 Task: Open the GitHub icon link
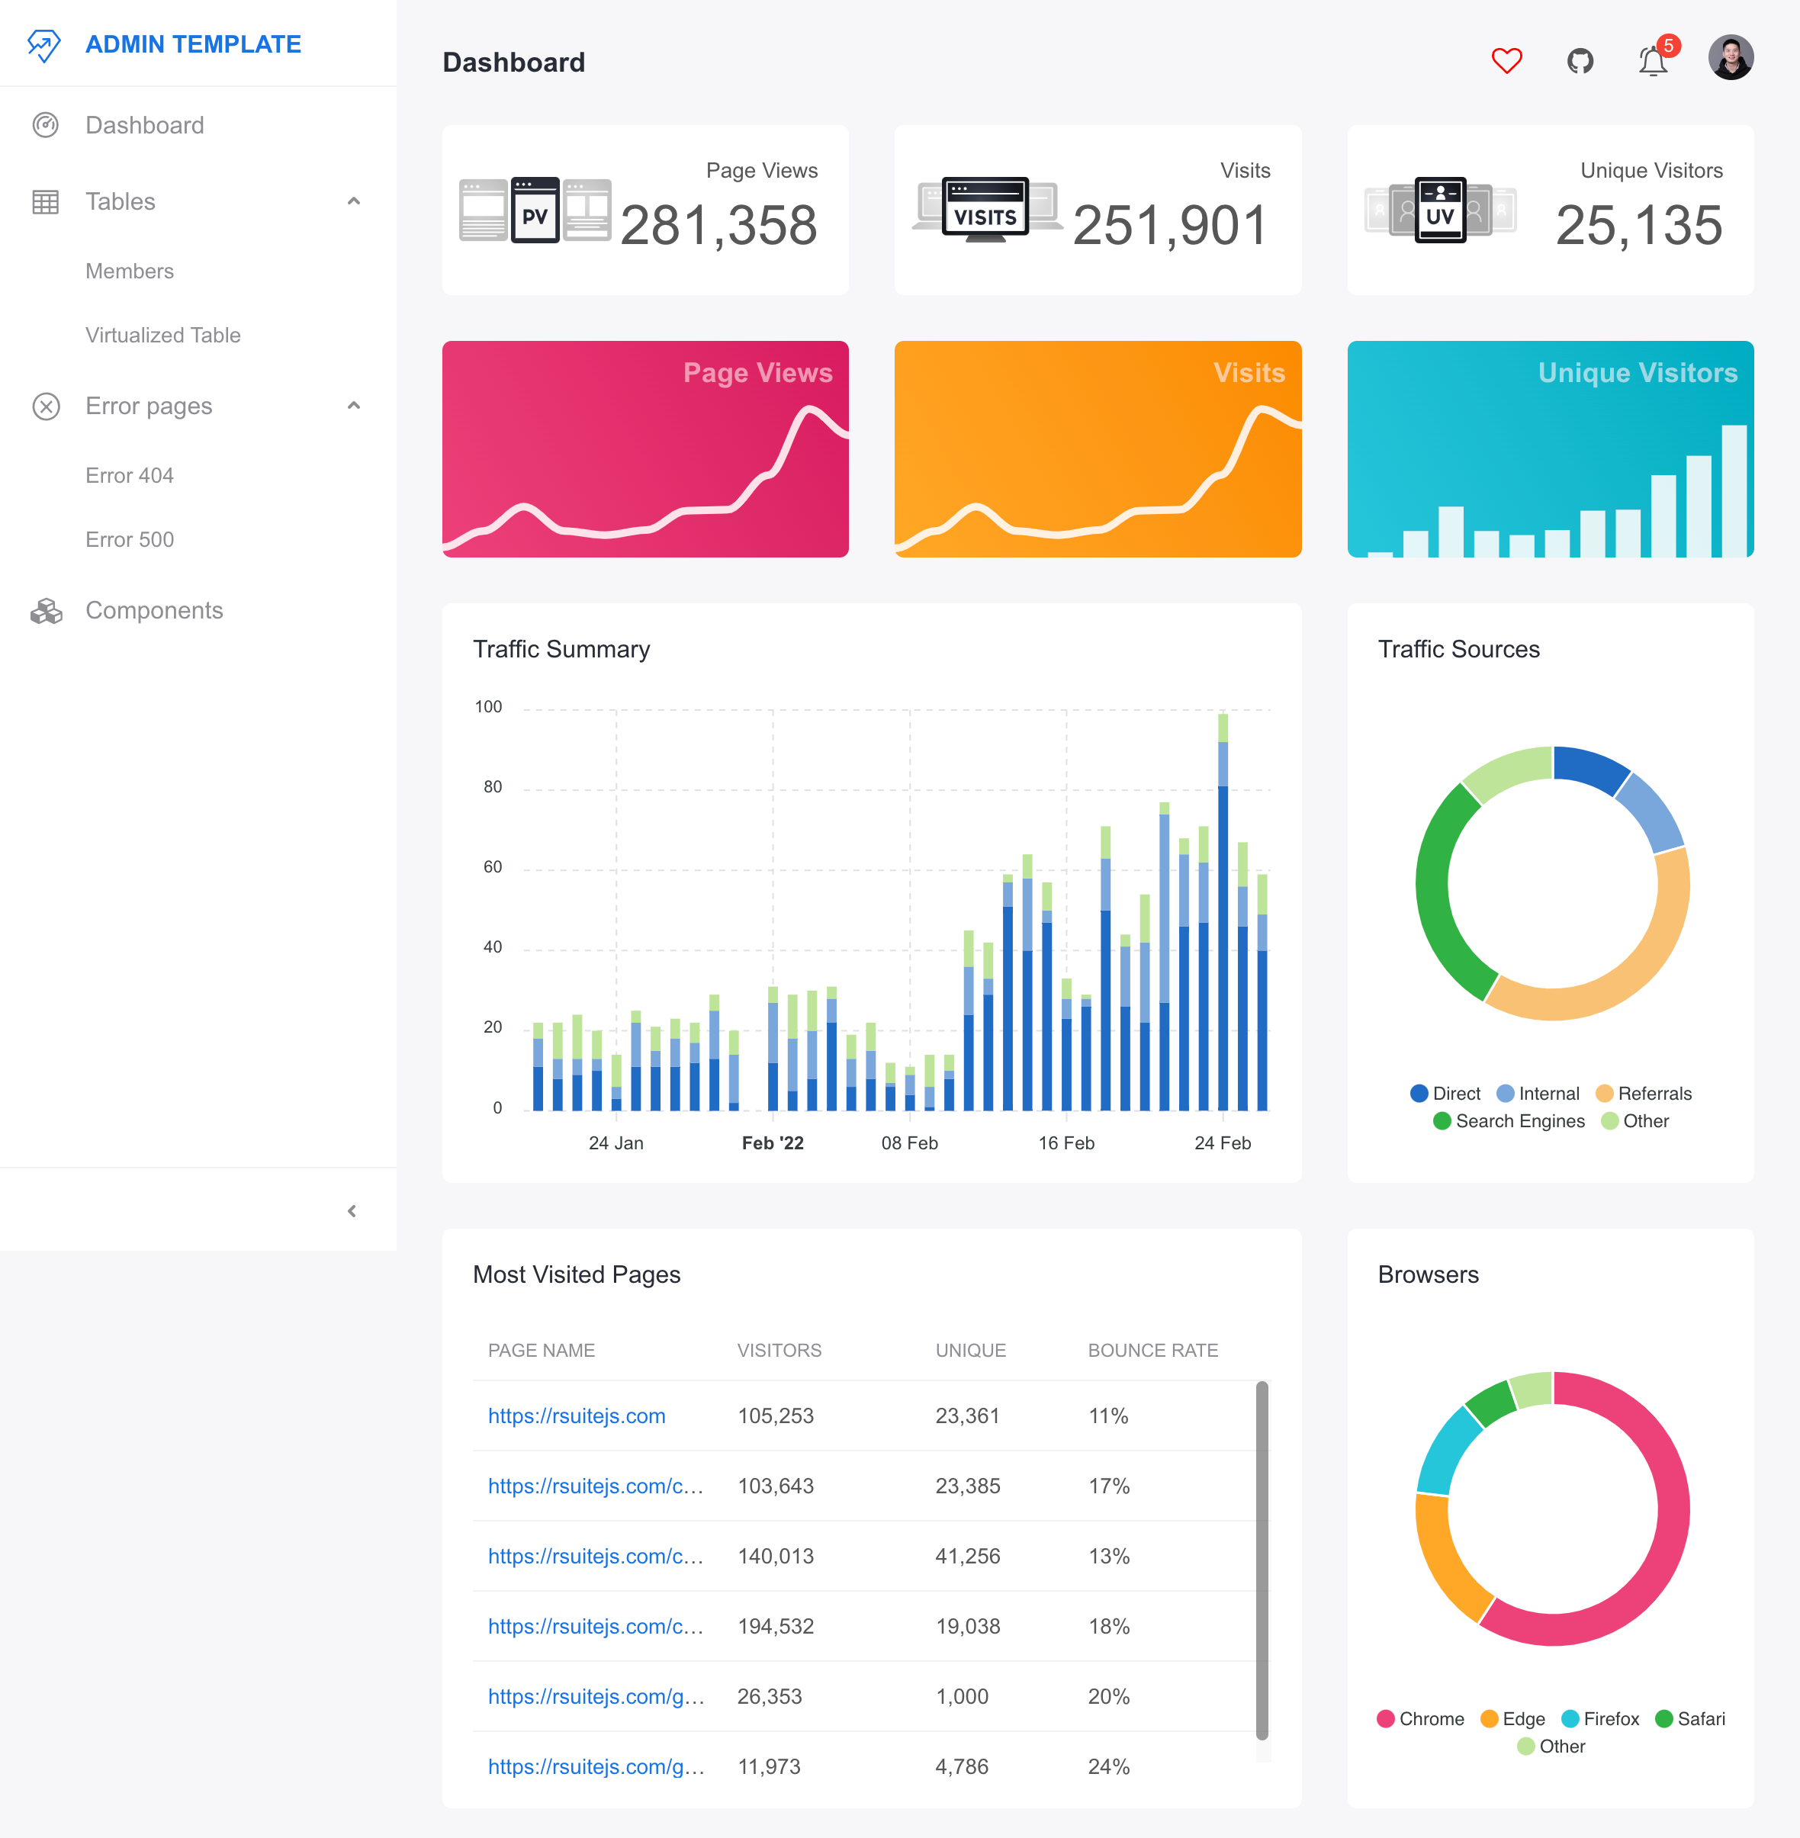tap(1580, 60)
